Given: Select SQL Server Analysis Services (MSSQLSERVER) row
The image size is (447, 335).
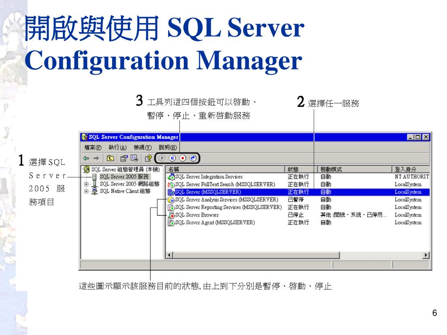Looking at the screenshot, I should point(227,200).
